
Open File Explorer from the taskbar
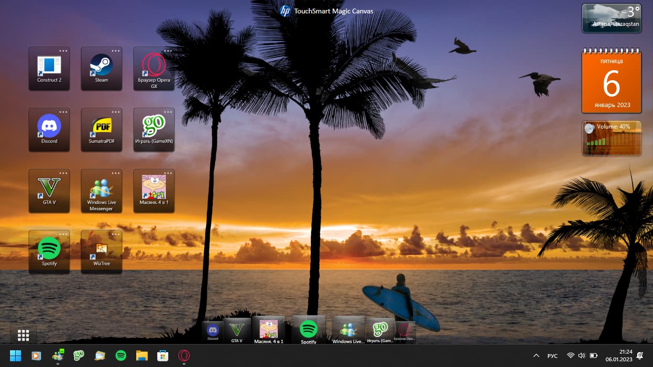tap(142, 356)
